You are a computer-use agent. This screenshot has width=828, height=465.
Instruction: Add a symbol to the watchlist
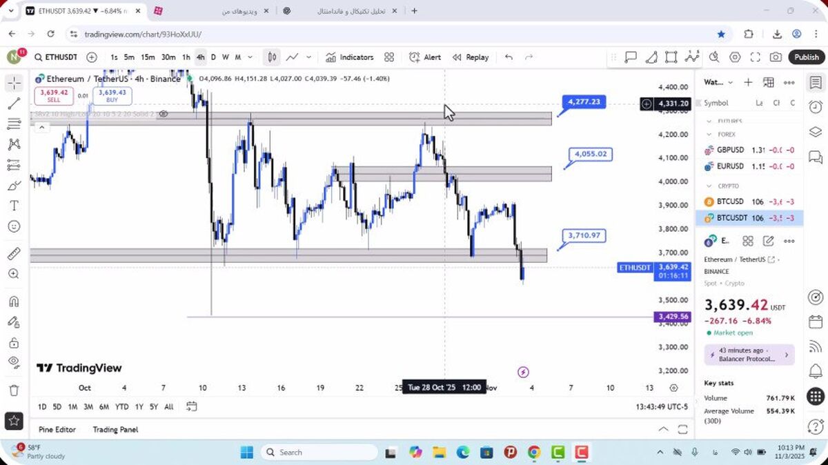(x=748, y=82)
